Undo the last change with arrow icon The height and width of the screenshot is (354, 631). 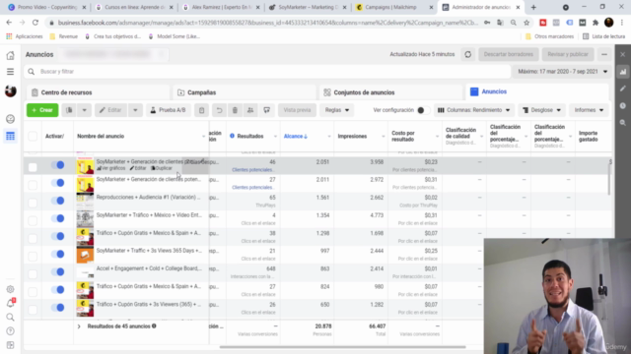click(219, 110)
